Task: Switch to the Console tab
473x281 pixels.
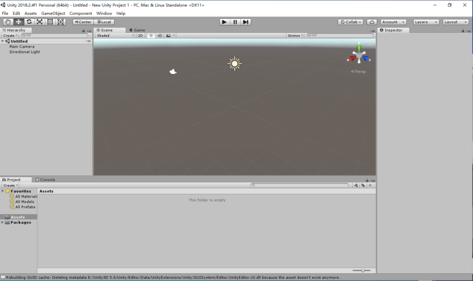Action: coord(45,180)
